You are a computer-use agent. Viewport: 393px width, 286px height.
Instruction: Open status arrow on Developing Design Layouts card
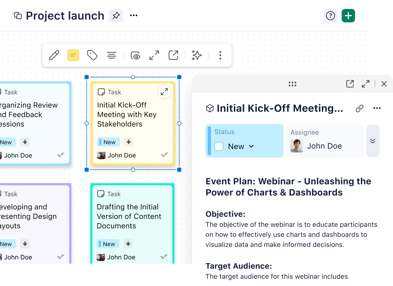[25, 244]
